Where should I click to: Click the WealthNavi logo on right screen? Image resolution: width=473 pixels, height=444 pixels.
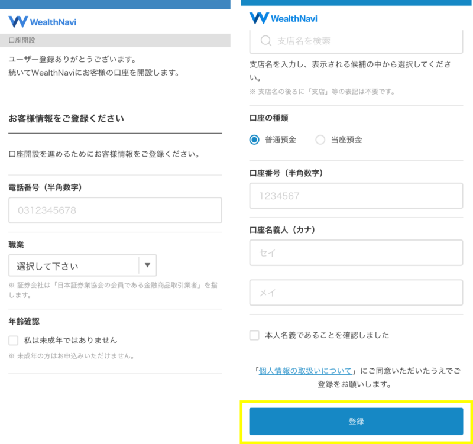(x=283, y=18)
